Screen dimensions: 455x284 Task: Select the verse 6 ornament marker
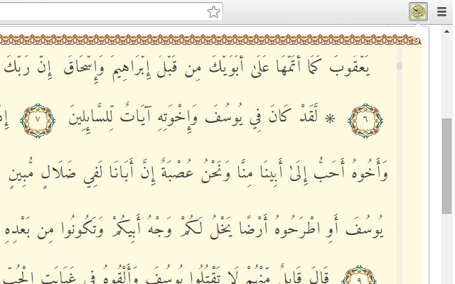[365, 120]
